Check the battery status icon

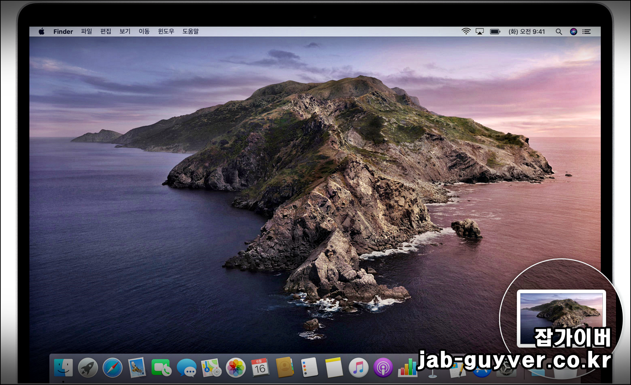(x=495, y=32)
